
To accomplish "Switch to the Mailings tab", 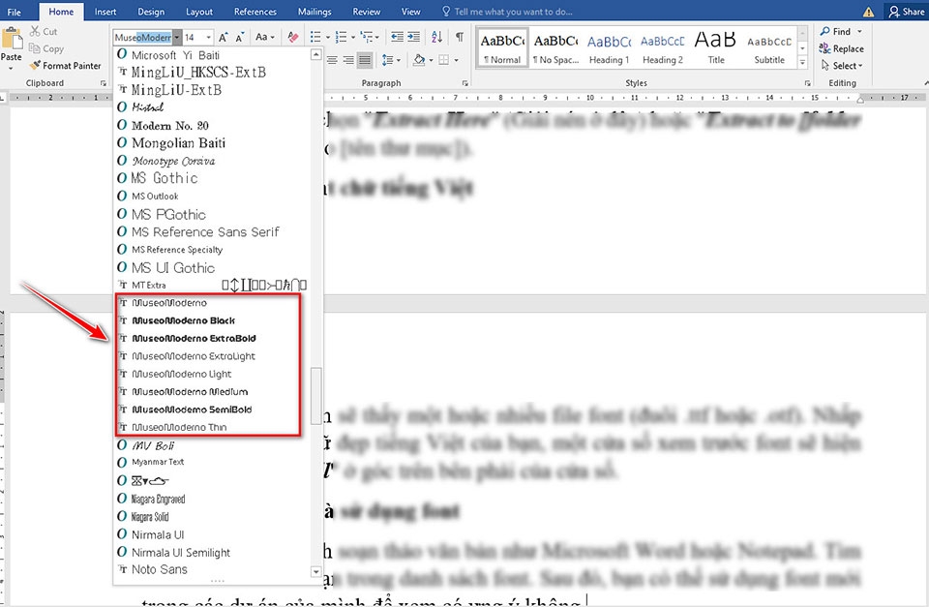I will (315, 12).
